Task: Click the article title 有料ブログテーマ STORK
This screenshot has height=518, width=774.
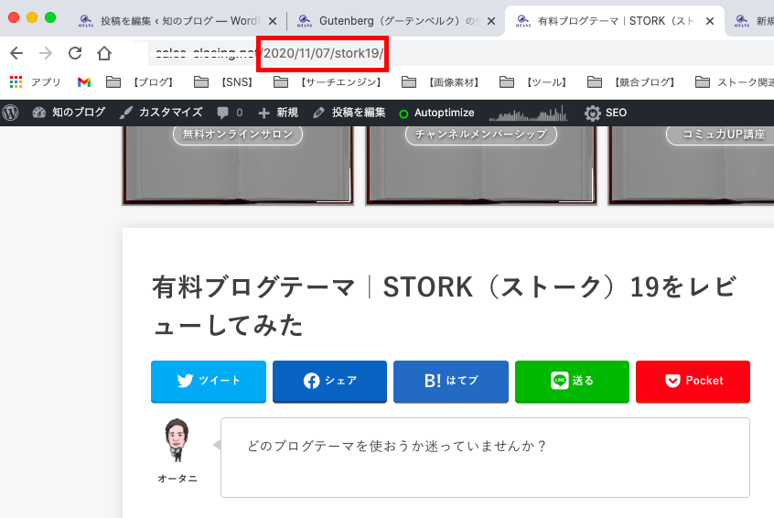Action: 445,306
